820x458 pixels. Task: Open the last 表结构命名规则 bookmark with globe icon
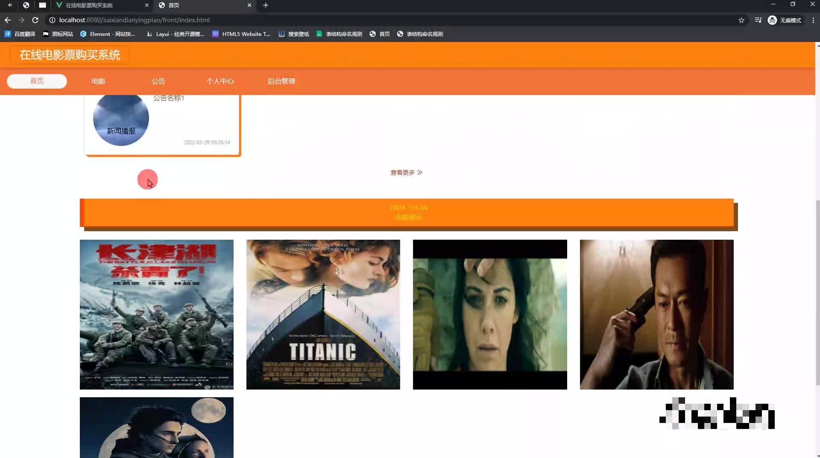coord(420,34)
